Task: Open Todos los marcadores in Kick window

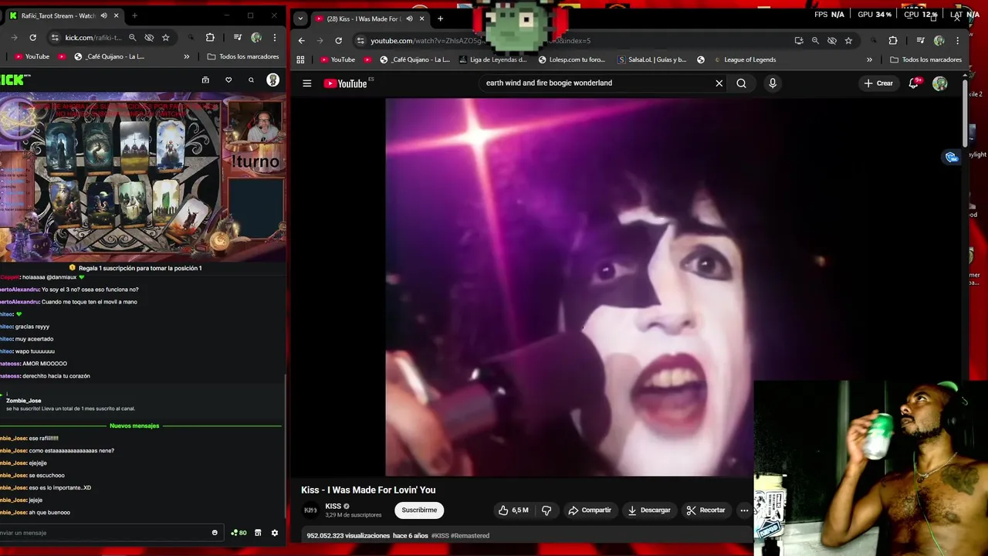Action: (x=243, y=56)
